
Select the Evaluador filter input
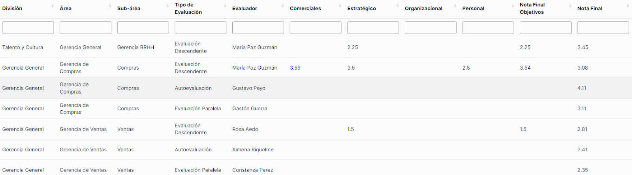(x=258, y=28)
